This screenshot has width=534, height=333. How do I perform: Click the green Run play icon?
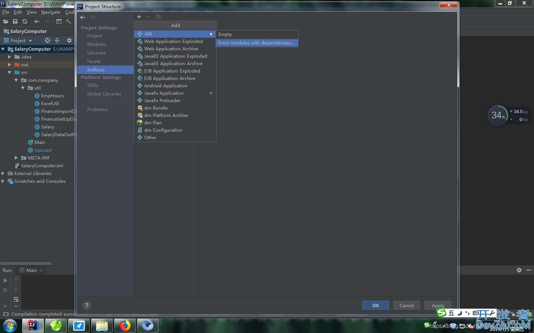(5, 280)
